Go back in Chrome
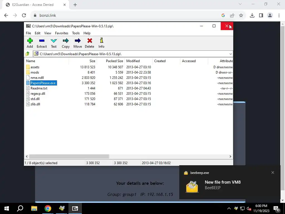Viewport: 285px width, 214px height. coord(6,15)
